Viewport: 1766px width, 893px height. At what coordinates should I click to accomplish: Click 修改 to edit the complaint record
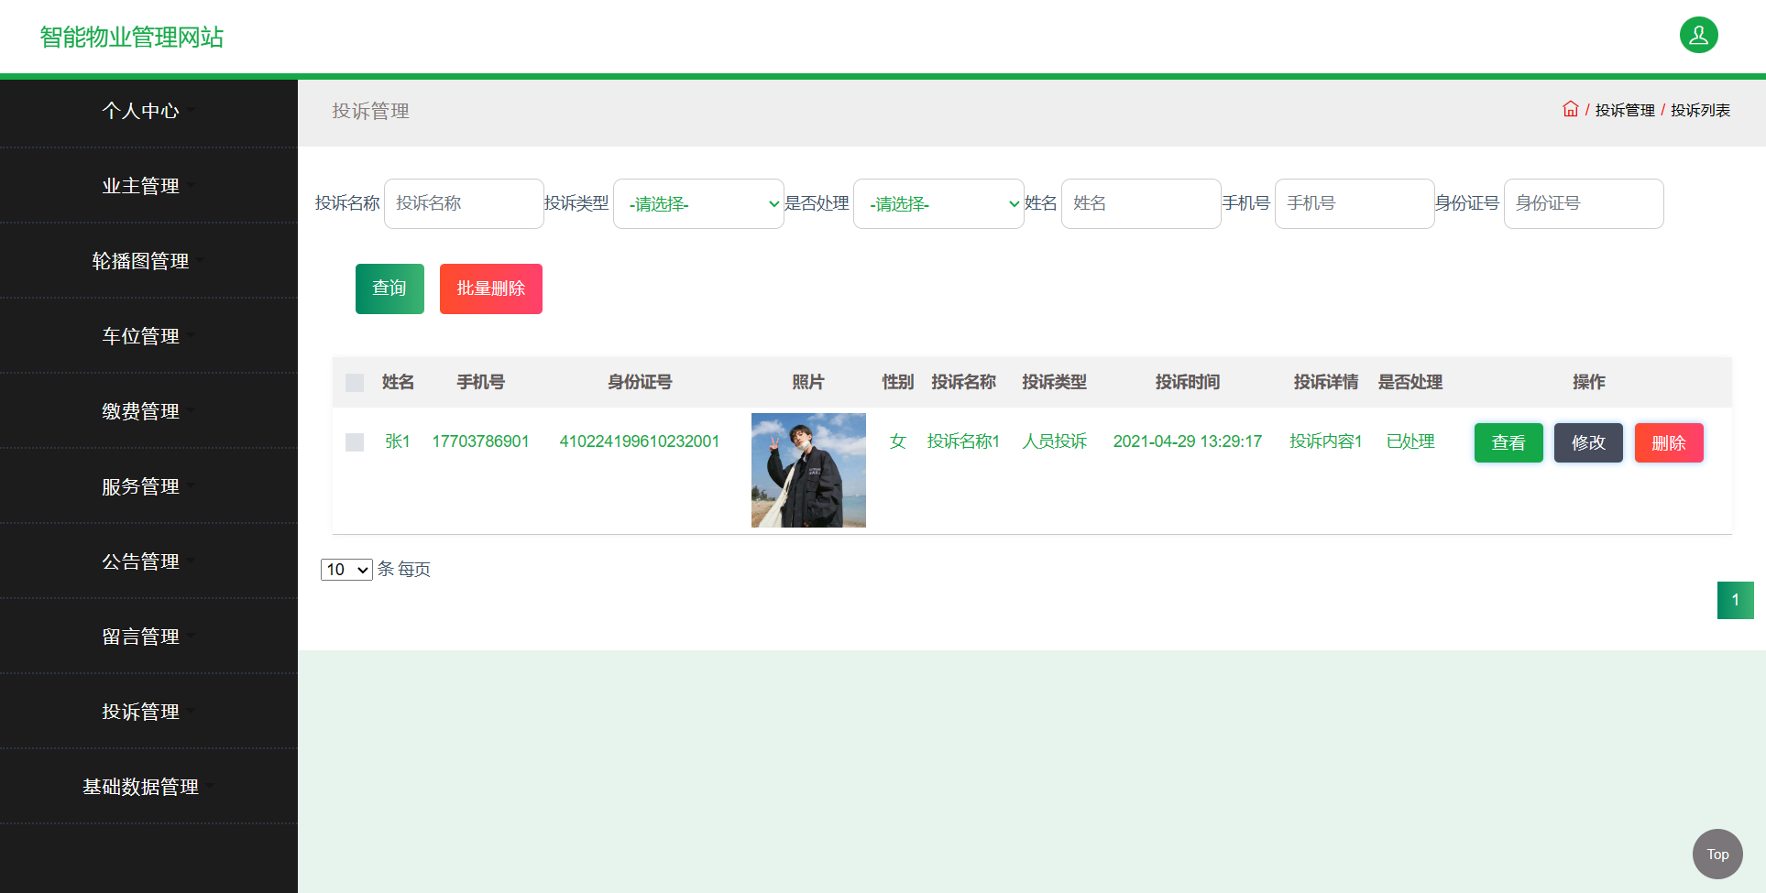pos(1588,442)
